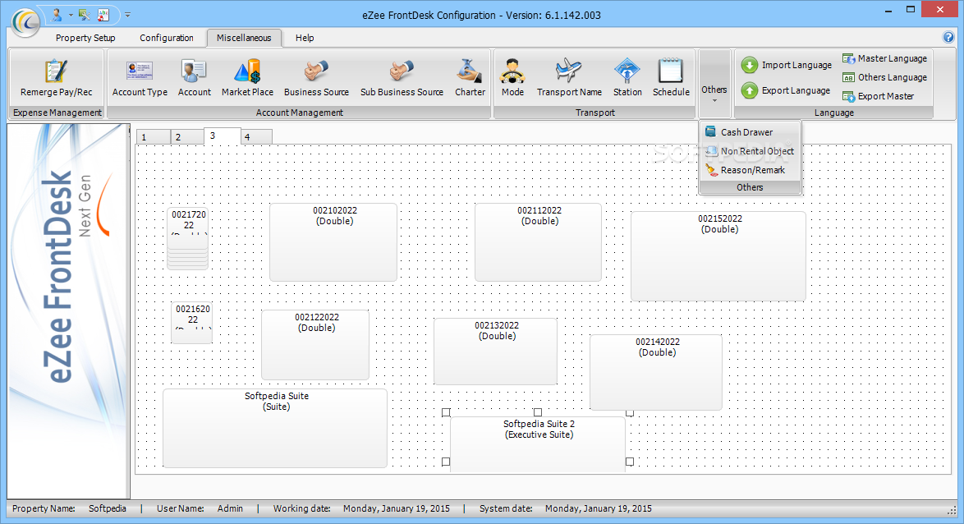Click the user icon in quick access toolbar
964x524 pixels.
(x=57, y=14)
